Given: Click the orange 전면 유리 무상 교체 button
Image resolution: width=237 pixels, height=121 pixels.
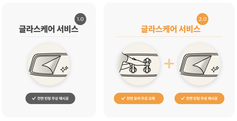Looking at the screenshot, I should [x=139, y=98].
